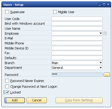
Task: Click the Cancel button
Action: pos(37,100)
